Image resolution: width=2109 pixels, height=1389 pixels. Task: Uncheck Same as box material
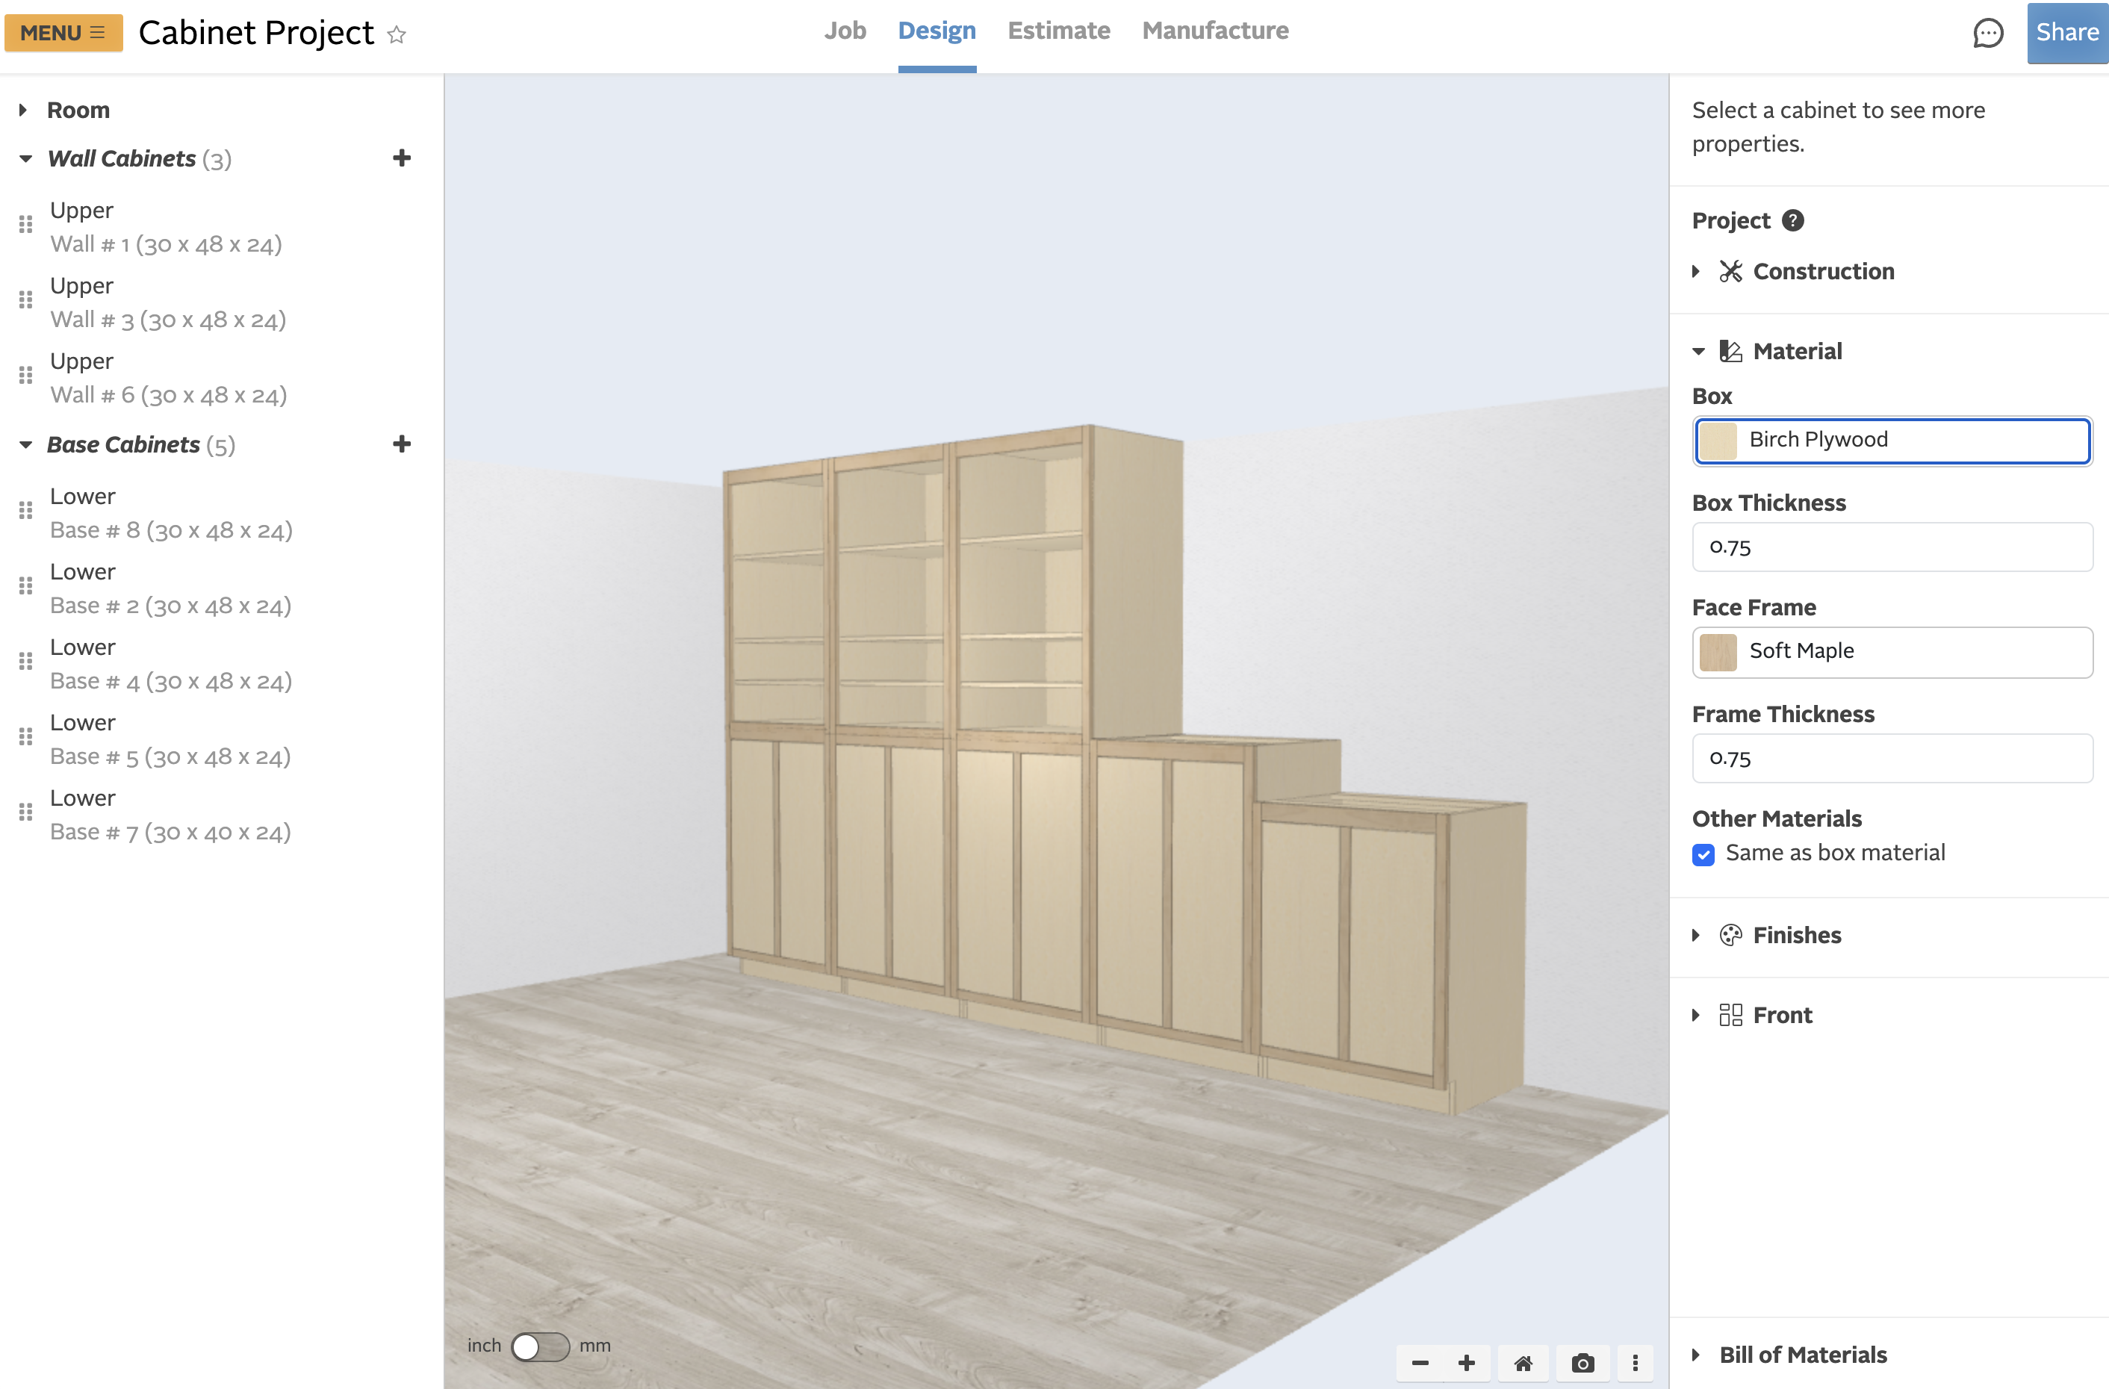1703,854
